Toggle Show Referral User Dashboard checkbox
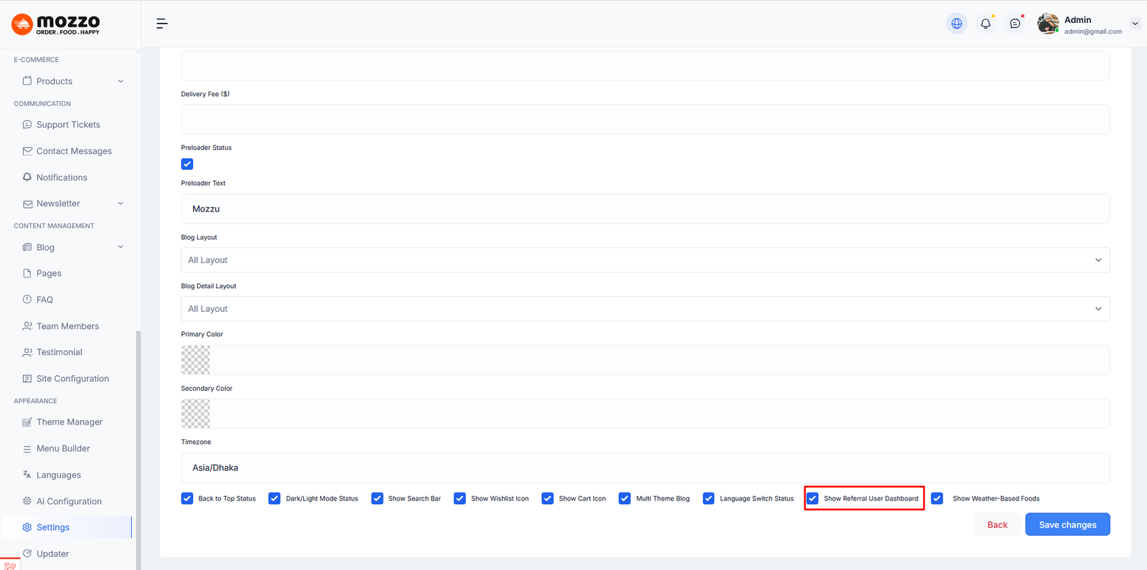 (x=813, y=498)
